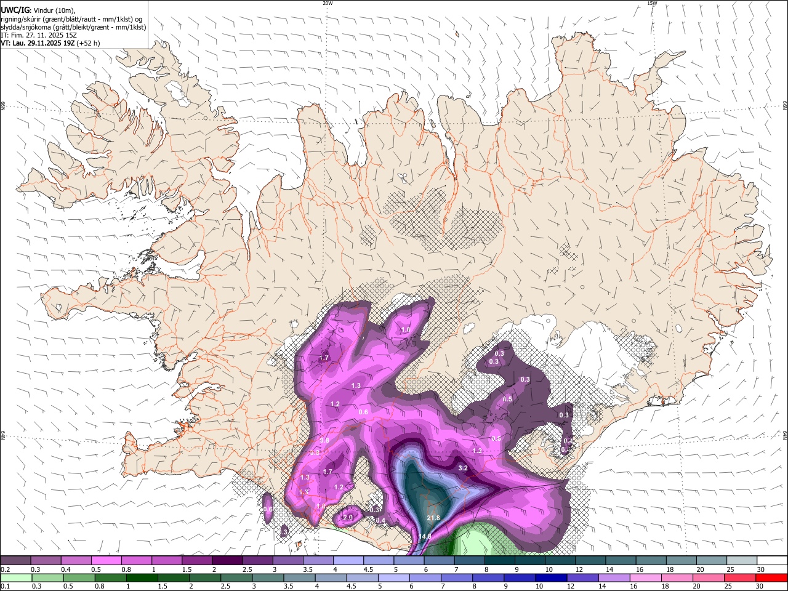Viewport: 788px width, 591px height.
Task: Click the 21.8 precipitation value on the map
Action: 433,518
